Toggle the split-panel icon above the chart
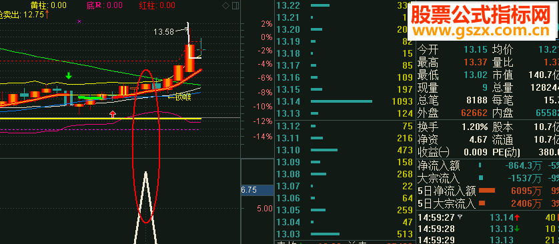 click(x=235, y=6)
